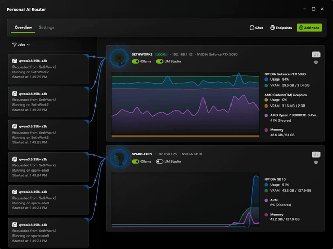The height and width of the screenshot is (249, 333).
Task: Open the Chat panel
Action: [x=257, y=28]
